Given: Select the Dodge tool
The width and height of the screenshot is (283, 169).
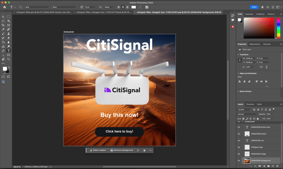Looking at the screenshot, I should [x=8, y=46].
